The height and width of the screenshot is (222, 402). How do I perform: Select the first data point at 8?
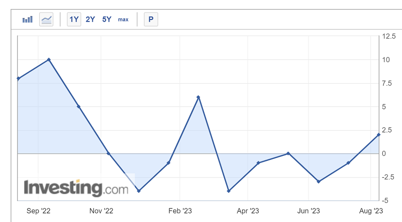point(18,78)
